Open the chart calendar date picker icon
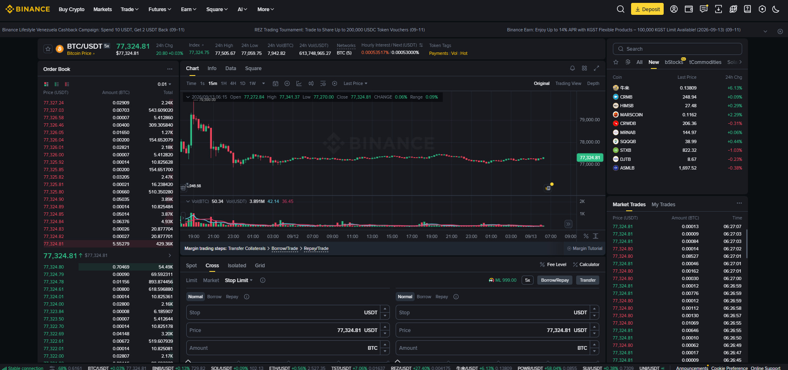This screenshot has width=788, height=370. [x=275, y=83]
